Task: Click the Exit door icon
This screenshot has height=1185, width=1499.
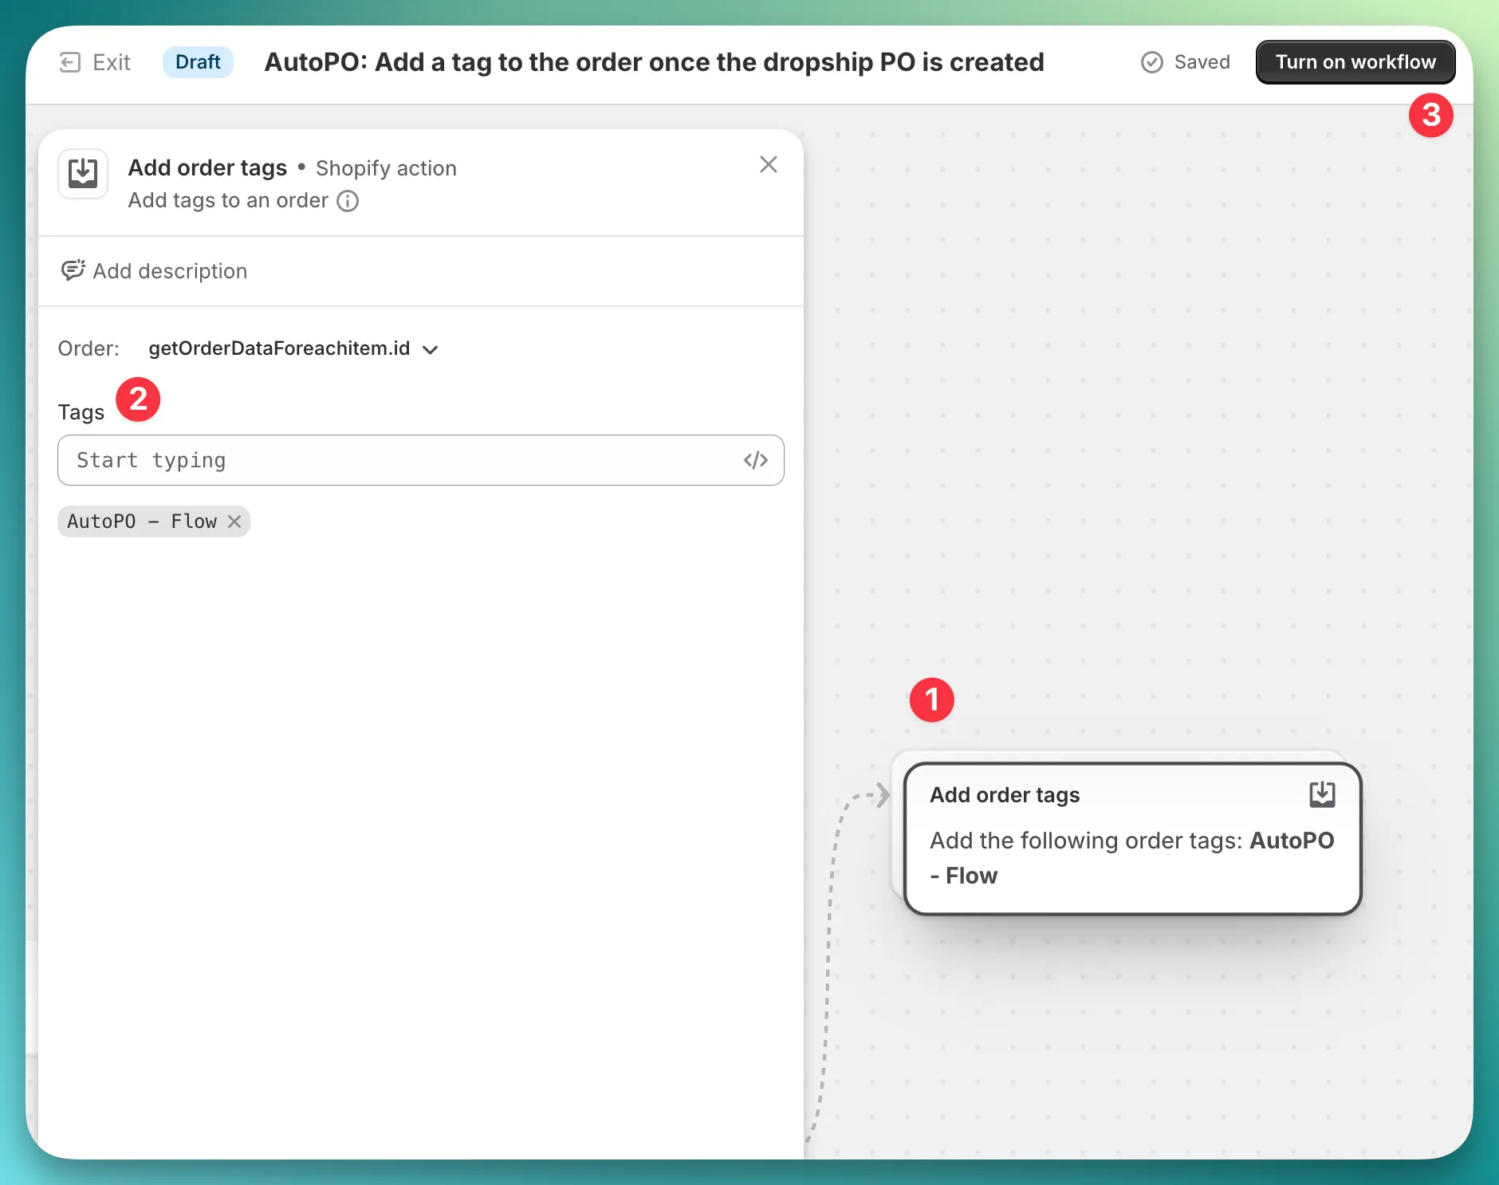Action: tap(70, 62)
